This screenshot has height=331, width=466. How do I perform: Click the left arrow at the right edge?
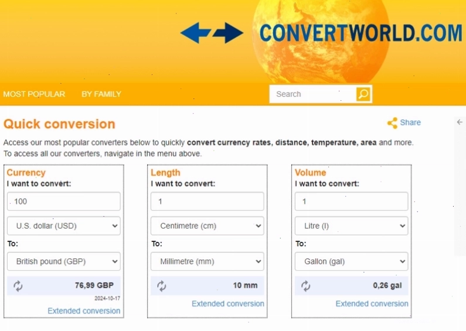[x=460, y=122]
